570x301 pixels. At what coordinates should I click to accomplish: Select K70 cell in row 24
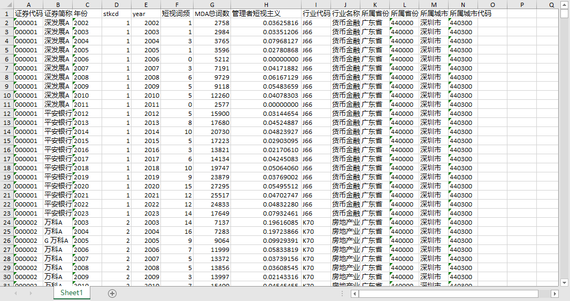[x=316, y=223]
